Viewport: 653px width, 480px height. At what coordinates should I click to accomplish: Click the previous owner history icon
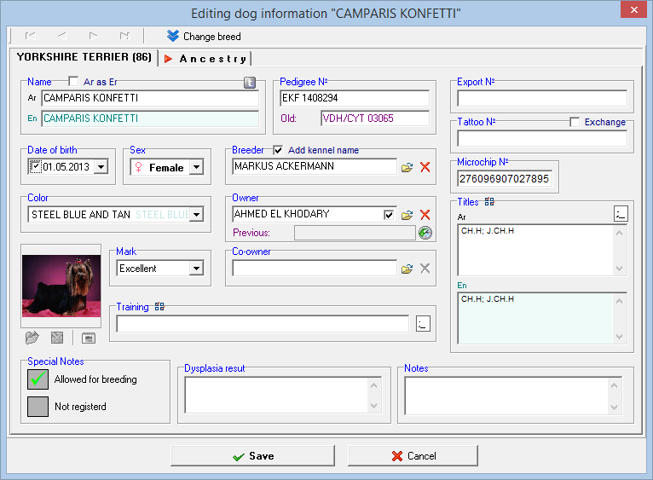[x=425, y=233]
